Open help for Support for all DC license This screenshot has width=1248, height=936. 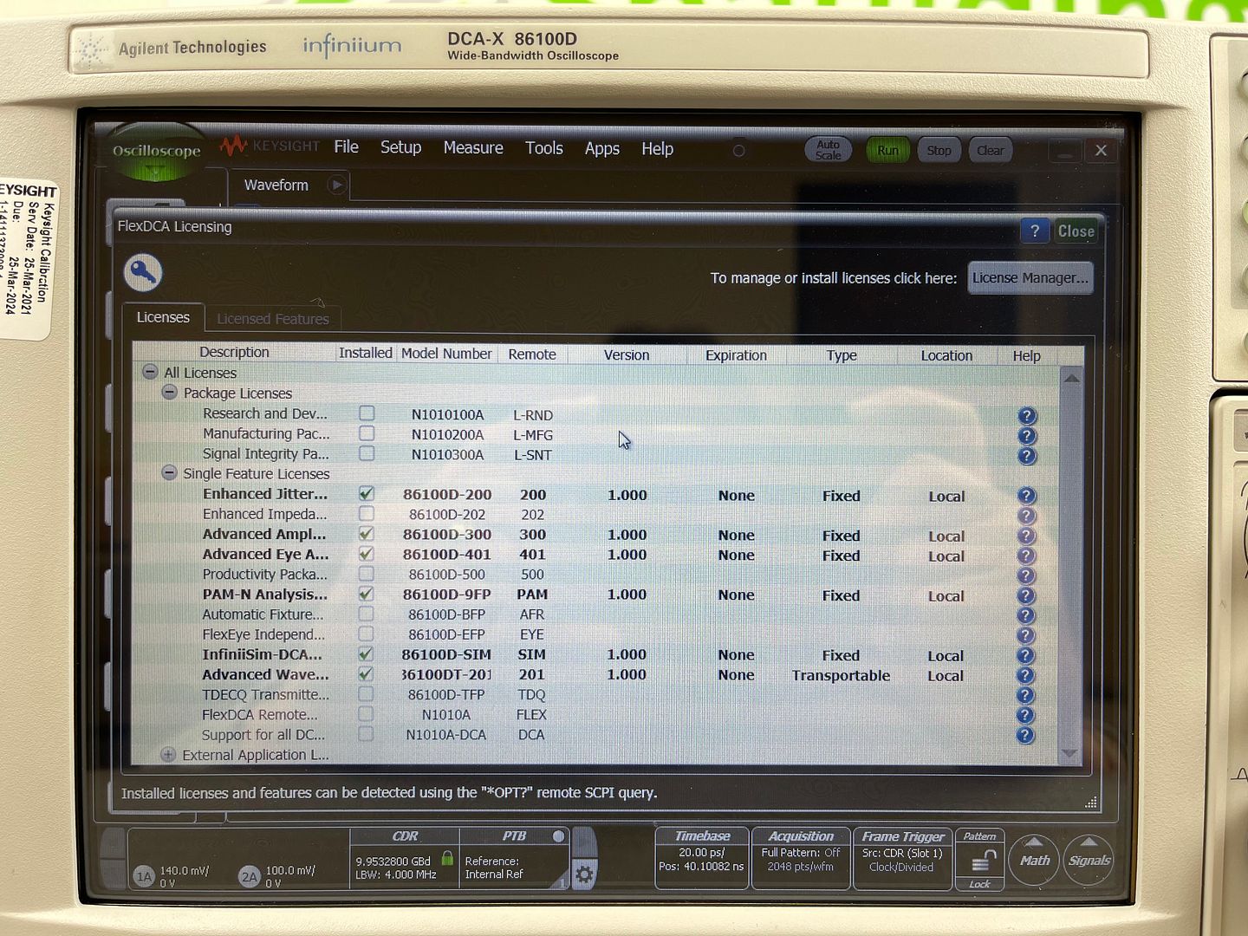click(x=1026, y=735)
